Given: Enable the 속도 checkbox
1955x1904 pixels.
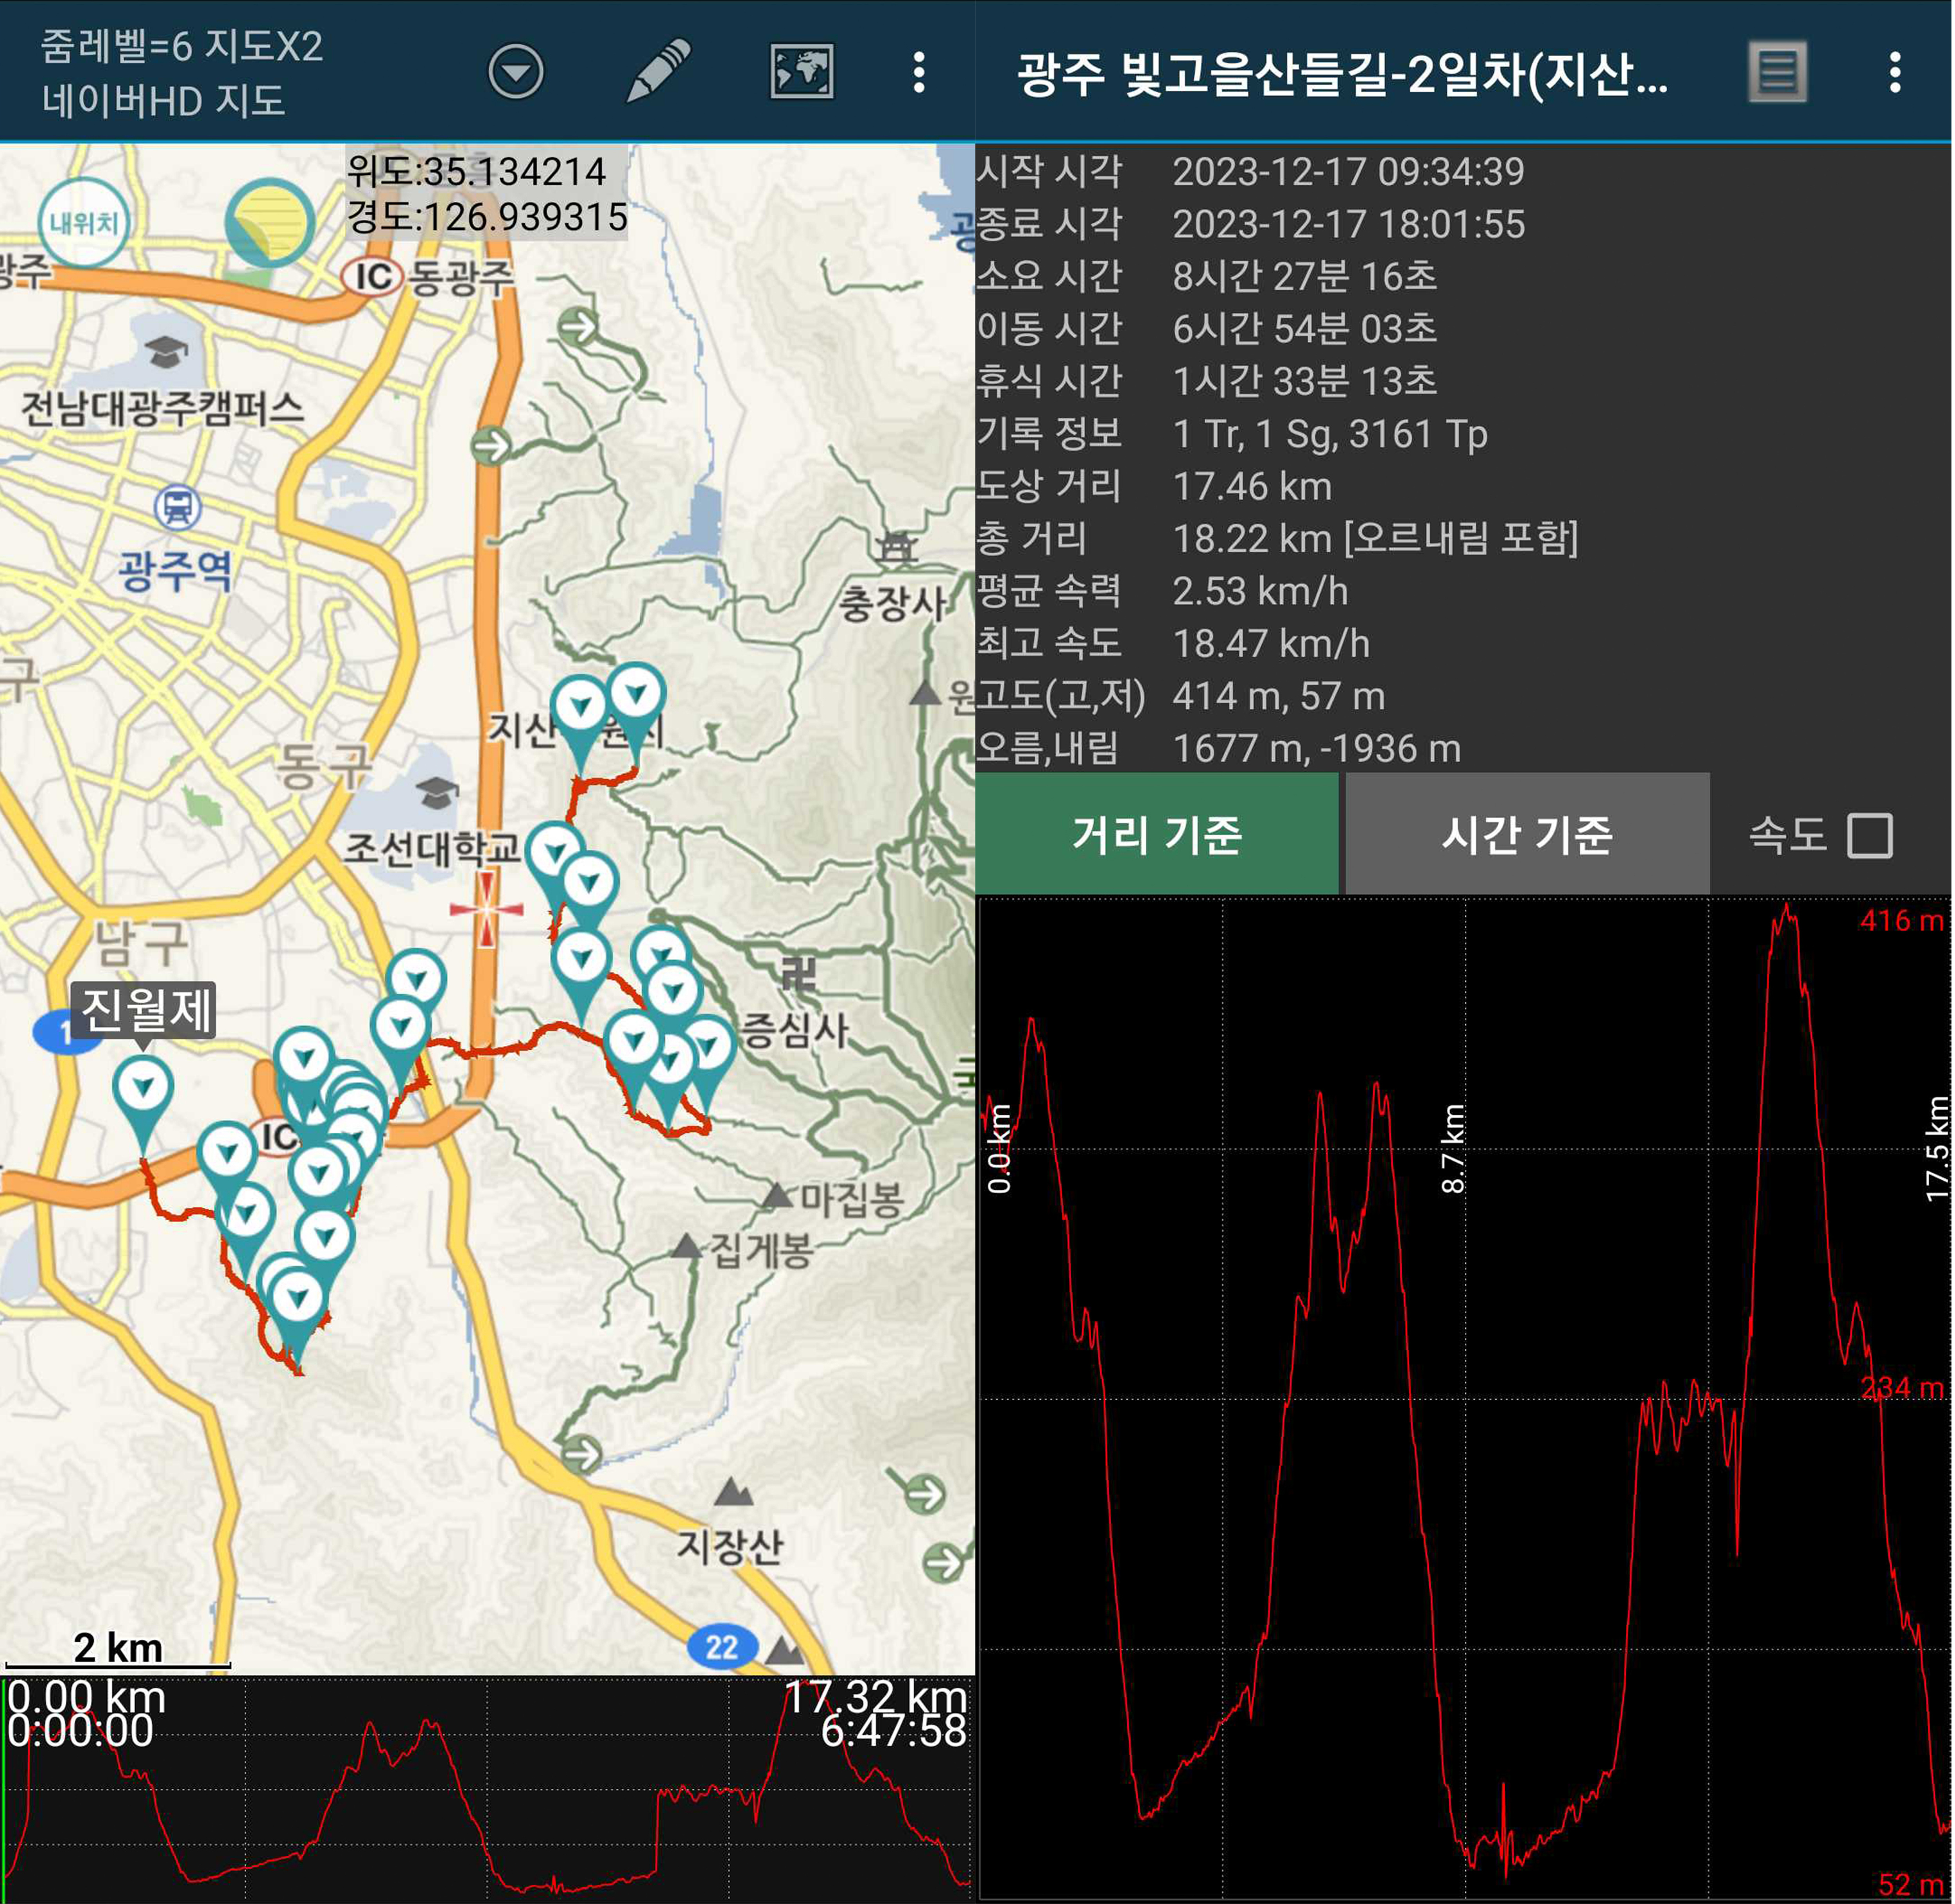Looking at the screenshot, I should (x=1870, y=835).
